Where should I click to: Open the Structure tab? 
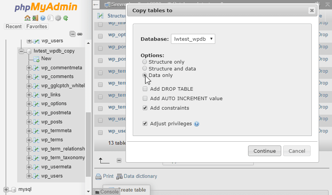[x=116, y=16]
